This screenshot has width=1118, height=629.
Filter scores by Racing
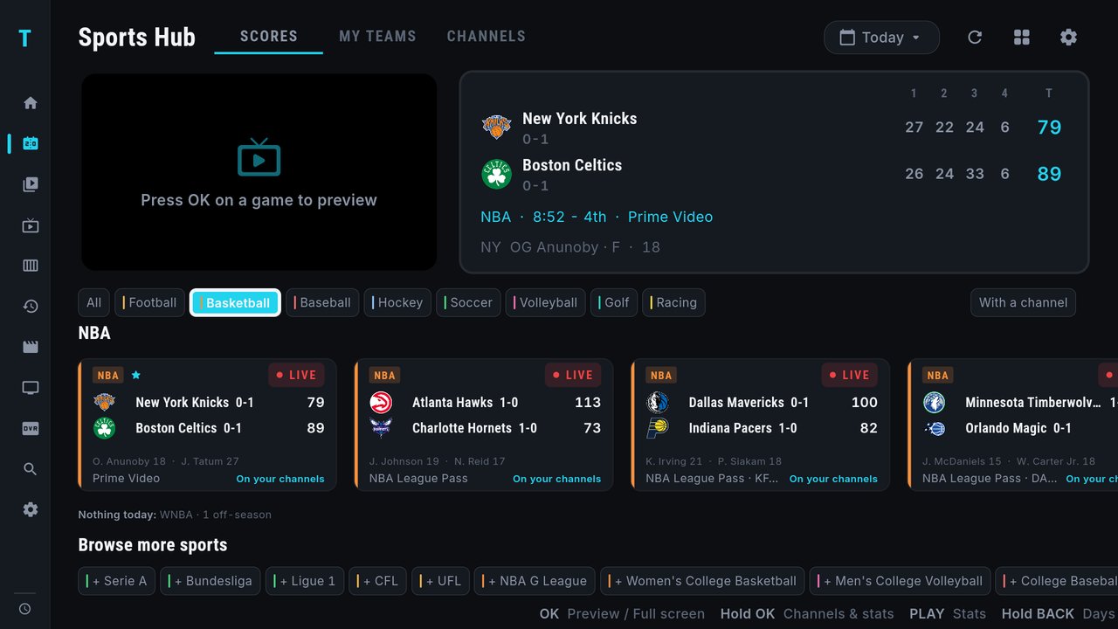click(673, 302)
